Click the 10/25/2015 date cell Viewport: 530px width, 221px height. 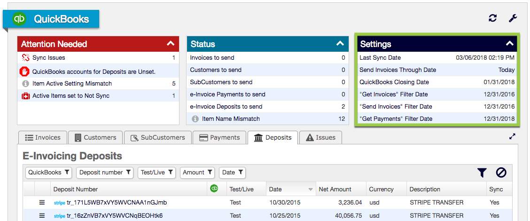[291, 215]
